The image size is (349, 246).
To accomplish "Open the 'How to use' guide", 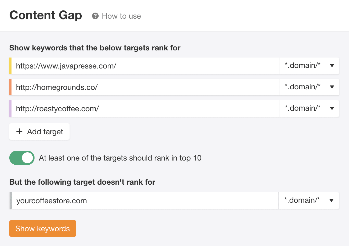I will (x=121, y=16).
